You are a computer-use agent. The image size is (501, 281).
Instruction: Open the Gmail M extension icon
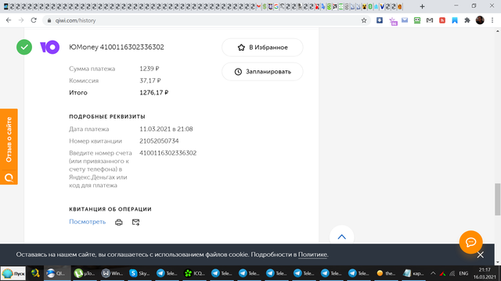point(430,20)
